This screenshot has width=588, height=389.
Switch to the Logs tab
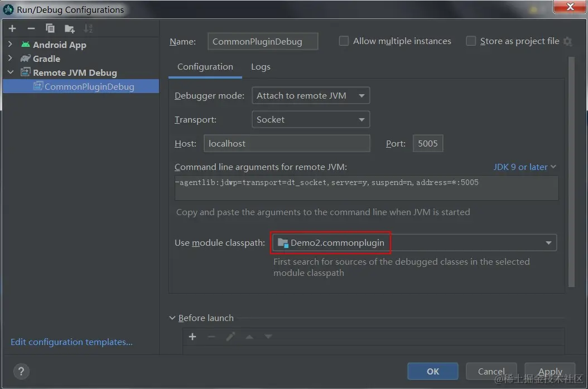[261, 67]
